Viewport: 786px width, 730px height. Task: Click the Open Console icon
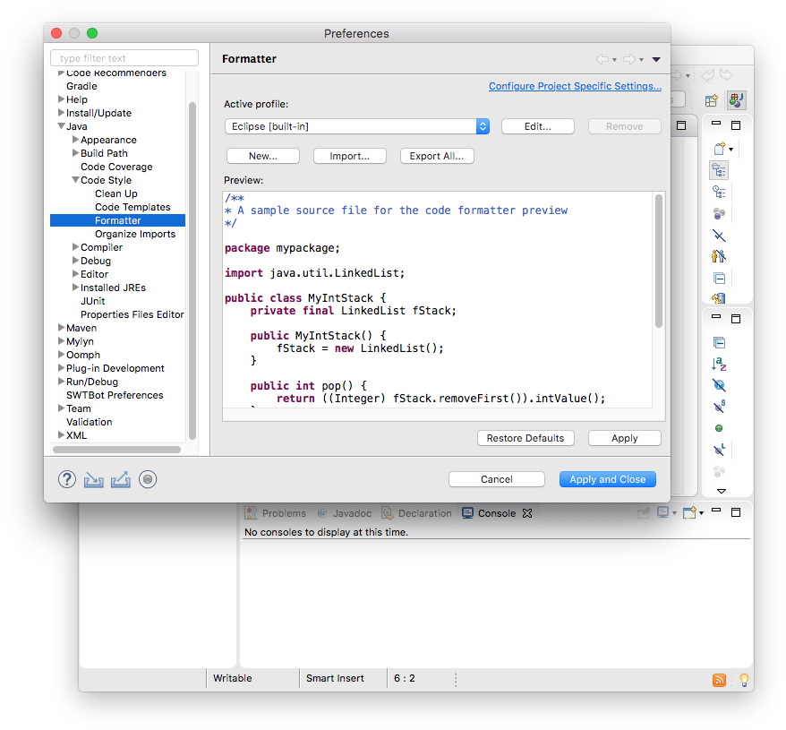coord(689,512)
